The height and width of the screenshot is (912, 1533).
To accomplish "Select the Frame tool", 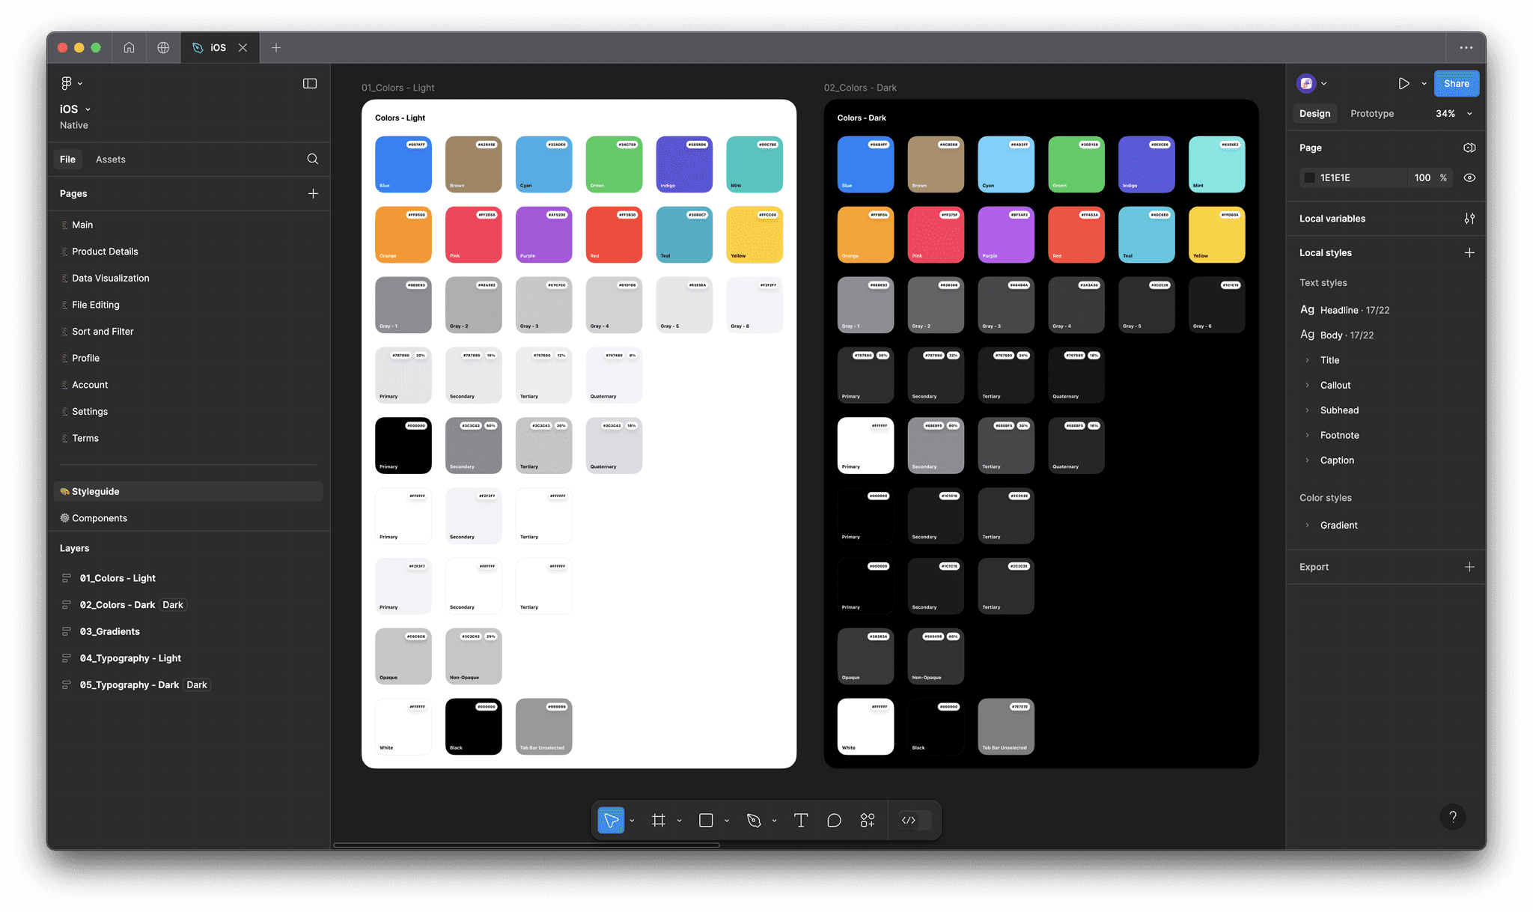I will tap(658, 820).
